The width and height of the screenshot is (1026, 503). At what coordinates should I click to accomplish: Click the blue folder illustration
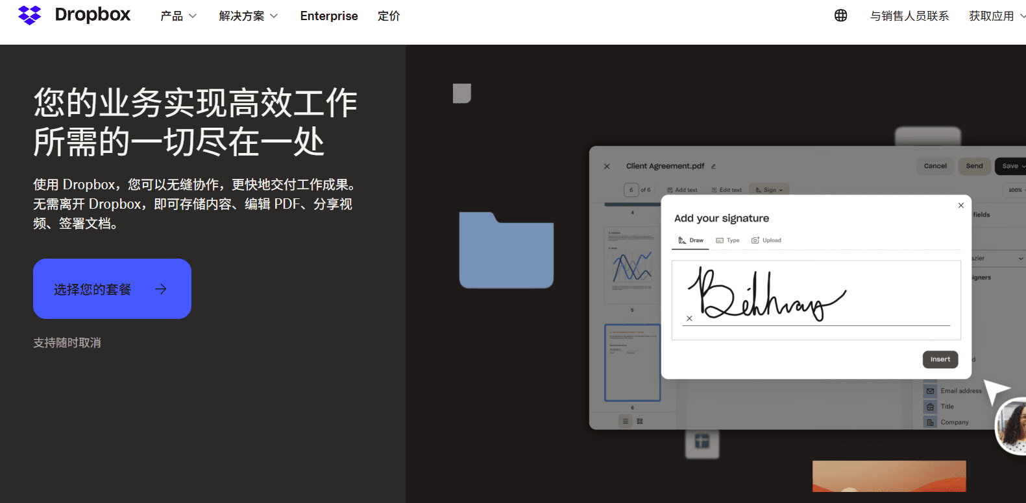click(506, 250)
